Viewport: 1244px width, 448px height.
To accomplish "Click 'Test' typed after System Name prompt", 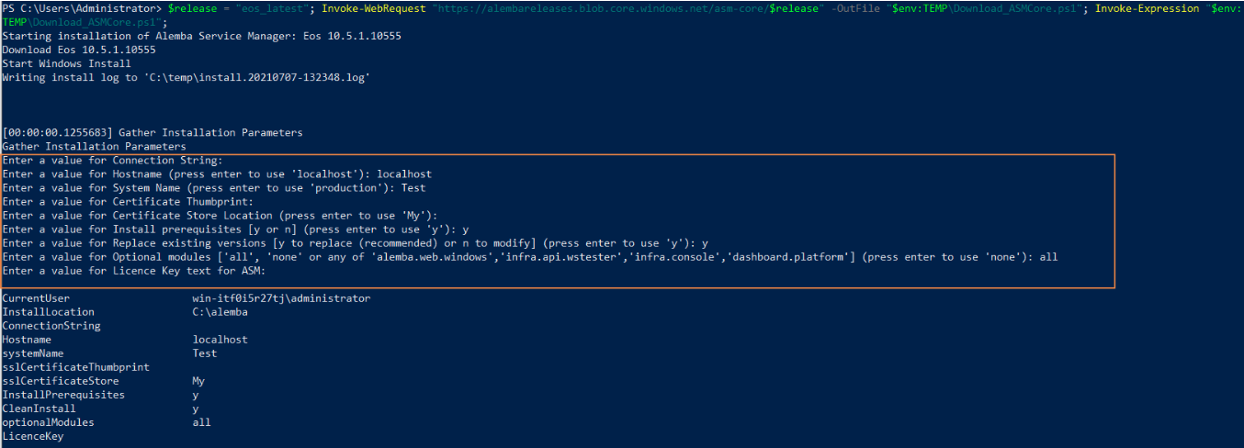I will pyautogui.click(x=413, y=188).
